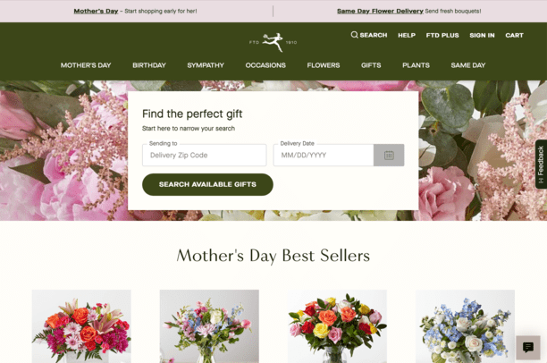Open the Sign In link
The height and width of the screenshot is (363, 547).
pos(482,35)
